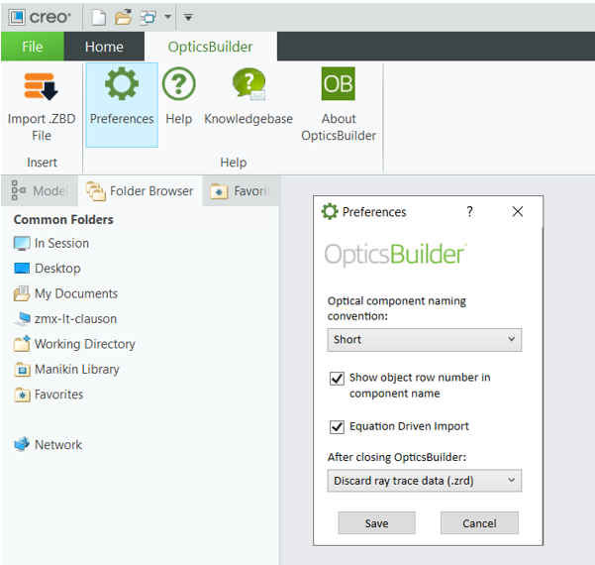Switch to the Model tree tab
Image resolution: width=595 pixels, height=565 pixels.
point(40,190)
